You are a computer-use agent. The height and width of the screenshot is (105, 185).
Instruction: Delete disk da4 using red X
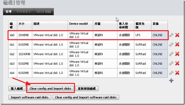pyautogui.click(x=177, y=73)
